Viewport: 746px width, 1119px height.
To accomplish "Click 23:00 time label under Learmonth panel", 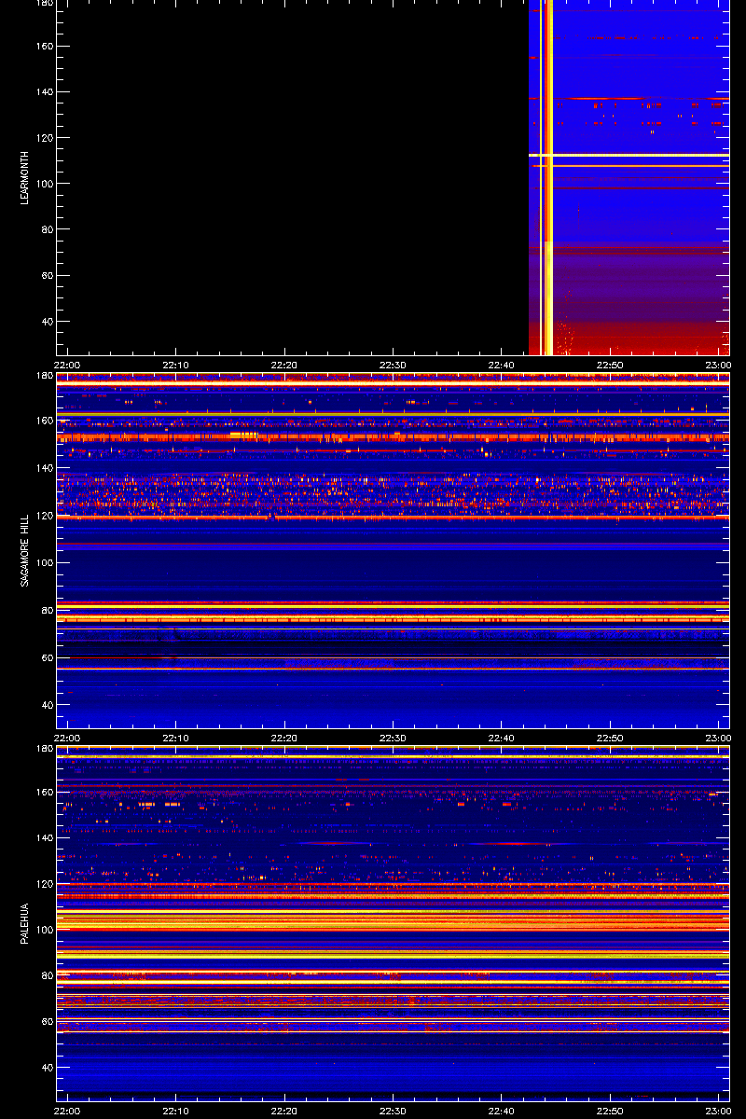I will [718, 366].
